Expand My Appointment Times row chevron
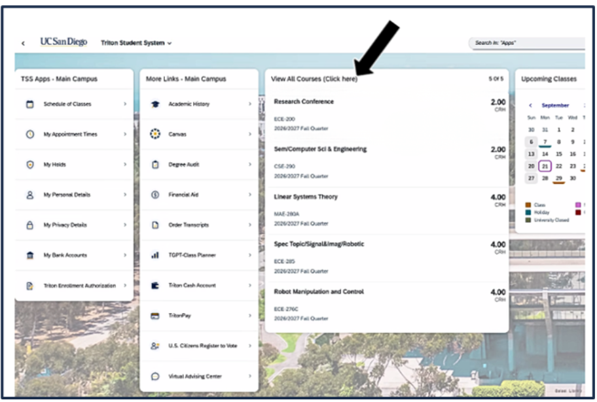This screenshot has height=402, width=597. tap(125, 134)
